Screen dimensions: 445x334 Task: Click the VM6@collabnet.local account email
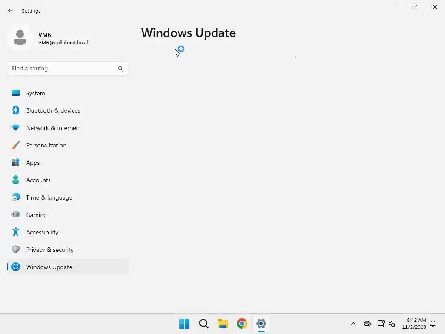coord(63,43)
